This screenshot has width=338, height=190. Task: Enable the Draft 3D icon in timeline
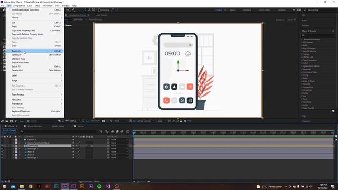(107, 131)
